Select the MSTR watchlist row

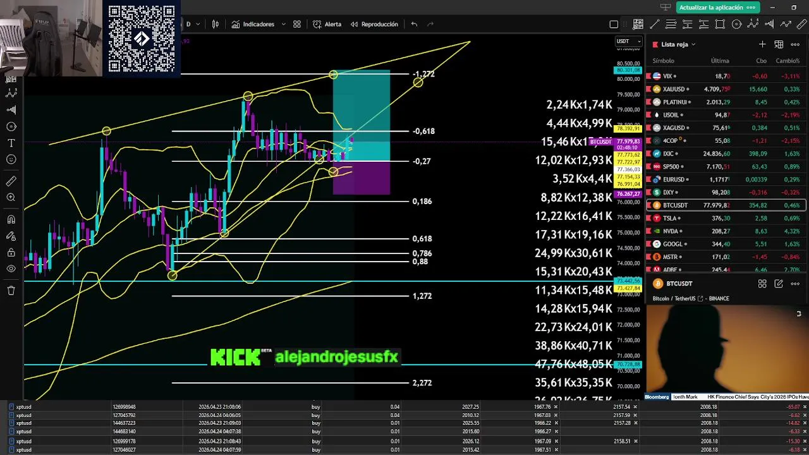pos(726,257)
